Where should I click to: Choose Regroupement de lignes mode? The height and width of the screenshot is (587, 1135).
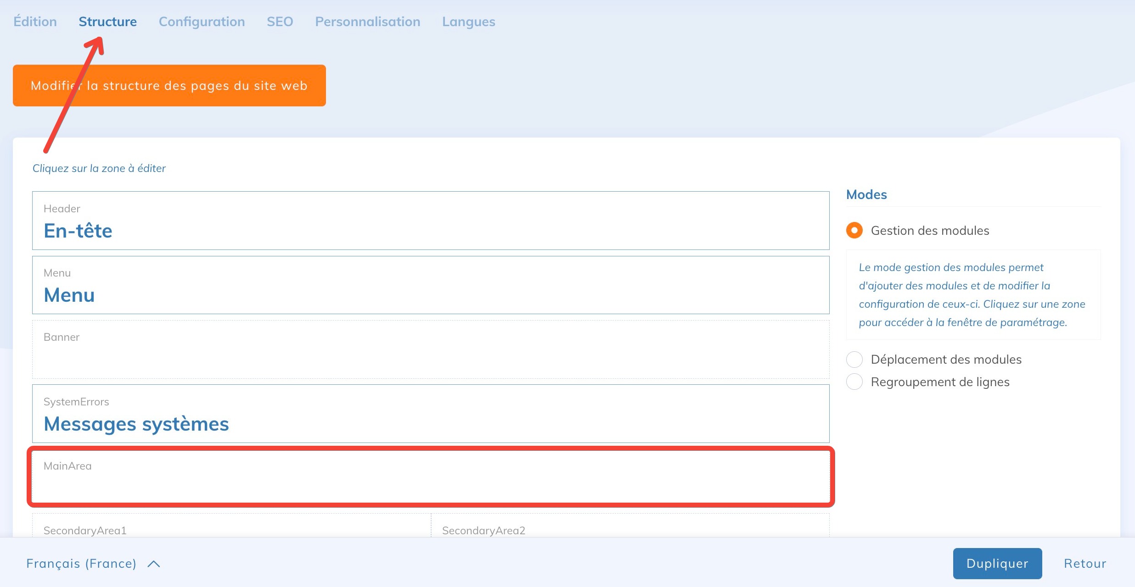click(854, 382)
